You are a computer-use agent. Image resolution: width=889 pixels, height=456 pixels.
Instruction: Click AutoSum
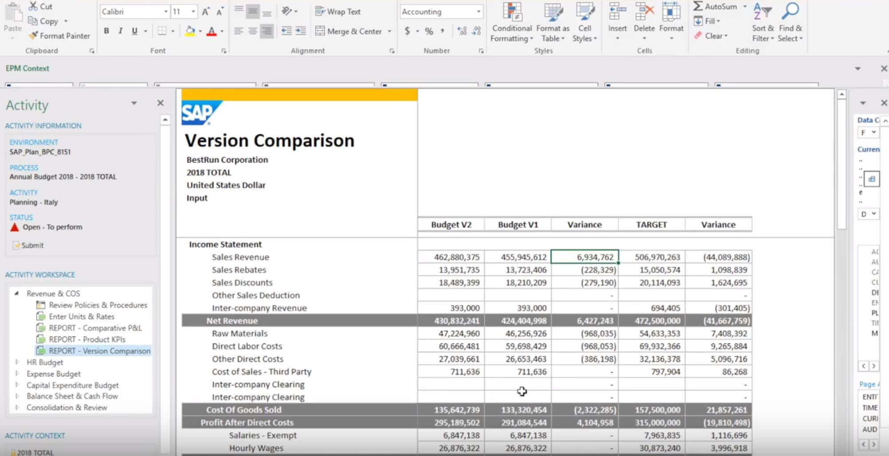[716, 6]
